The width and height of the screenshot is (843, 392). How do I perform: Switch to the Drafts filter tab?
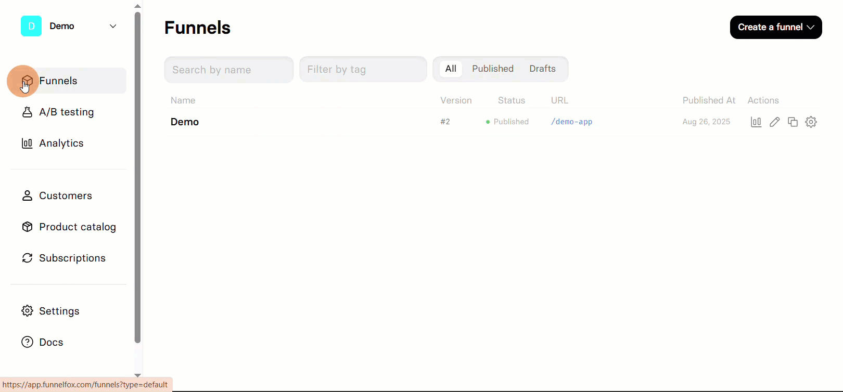(542, 69)
